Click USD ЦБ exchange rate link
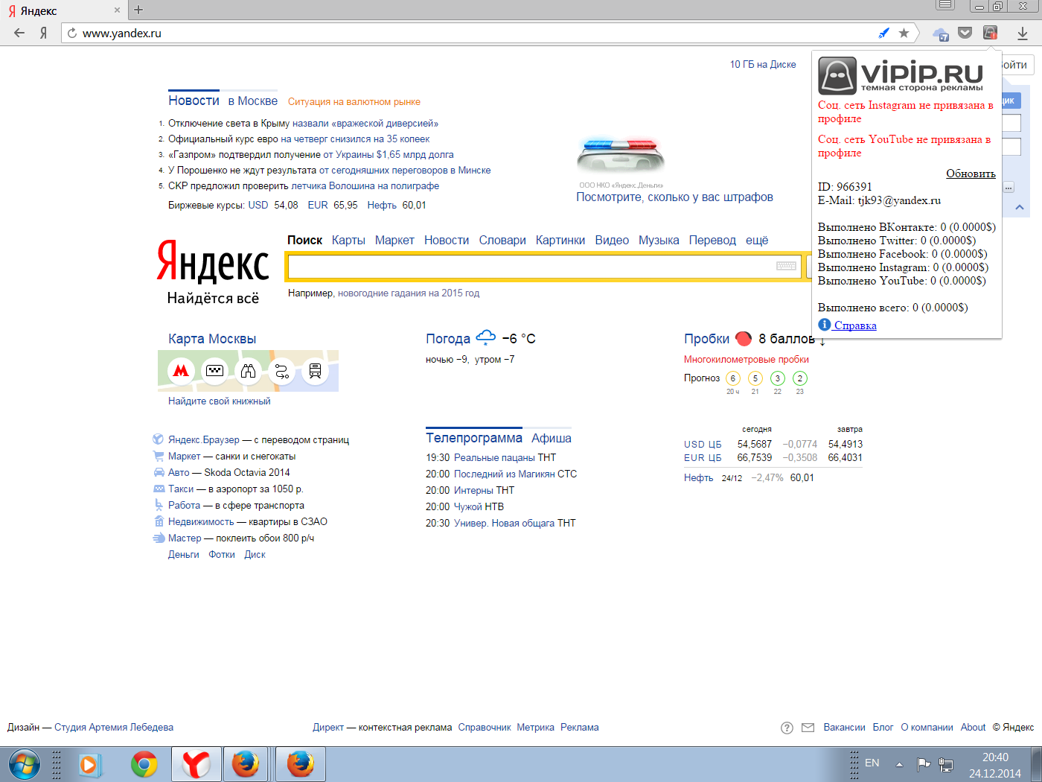The height and width of the screenshot is (782, 1042). pos(703,445)
